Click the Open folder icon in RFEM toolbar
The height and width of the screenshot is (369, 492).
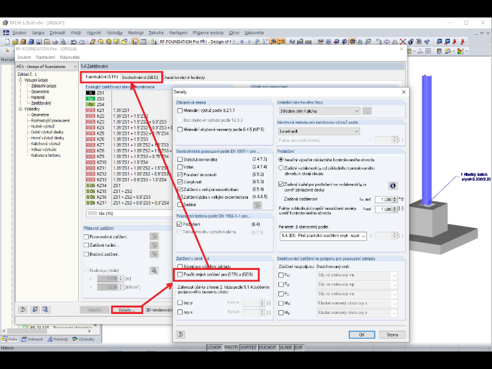15,41
